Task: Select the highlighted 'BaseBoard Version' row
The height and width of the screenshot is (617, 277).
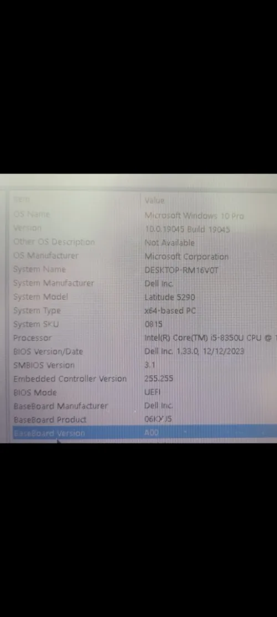Action: 145,433
